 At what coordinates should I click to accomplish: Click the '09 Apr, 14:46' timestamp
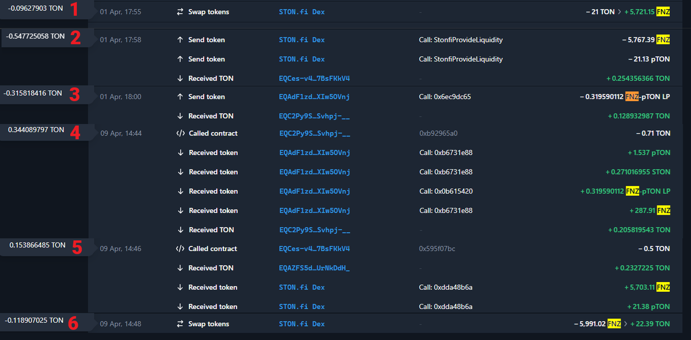(x=121, y=249)
